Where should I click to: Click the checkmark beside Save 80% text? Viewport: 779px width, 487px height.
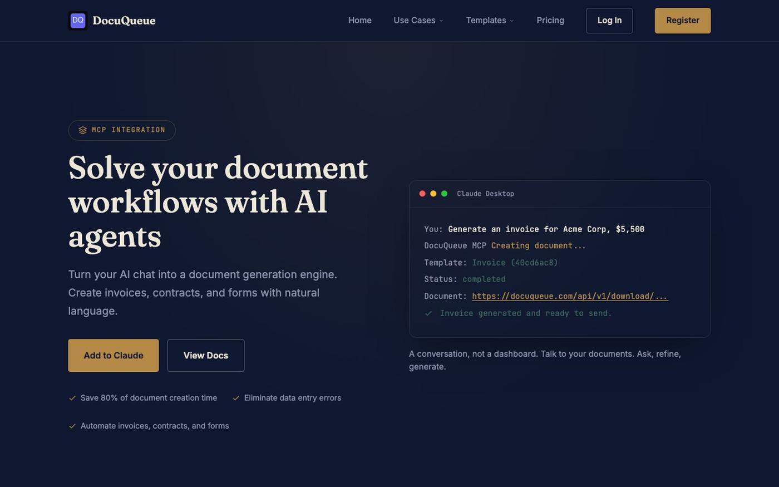72,398
